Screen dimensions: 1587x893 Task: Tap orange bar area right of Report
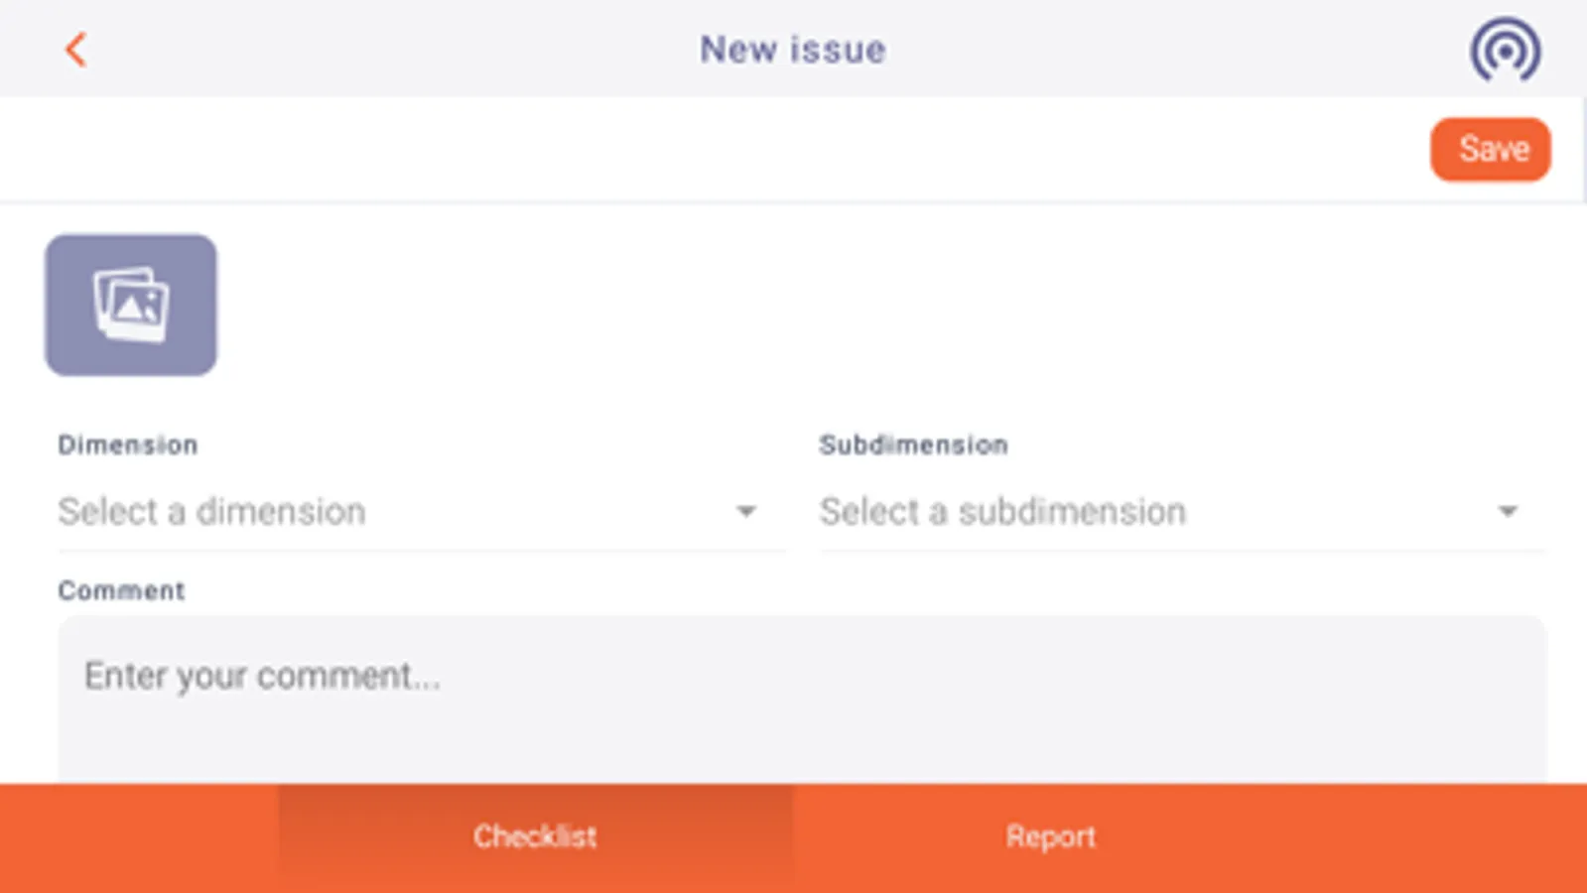pos(1448,836)
